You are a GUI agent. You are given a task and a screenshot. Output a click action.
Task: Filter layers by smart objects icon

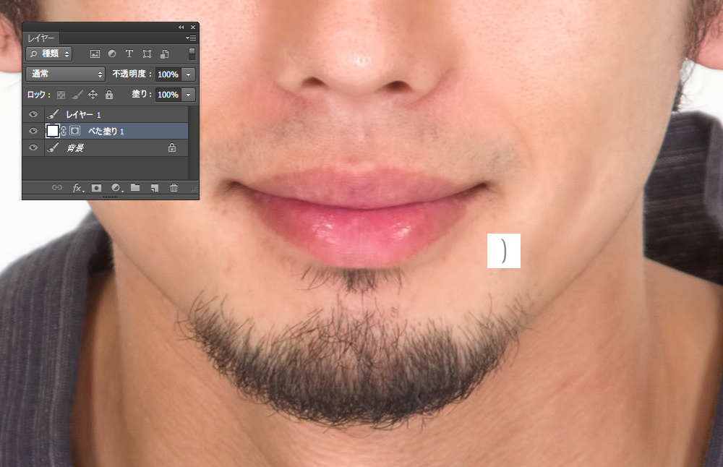coord(164,54)
